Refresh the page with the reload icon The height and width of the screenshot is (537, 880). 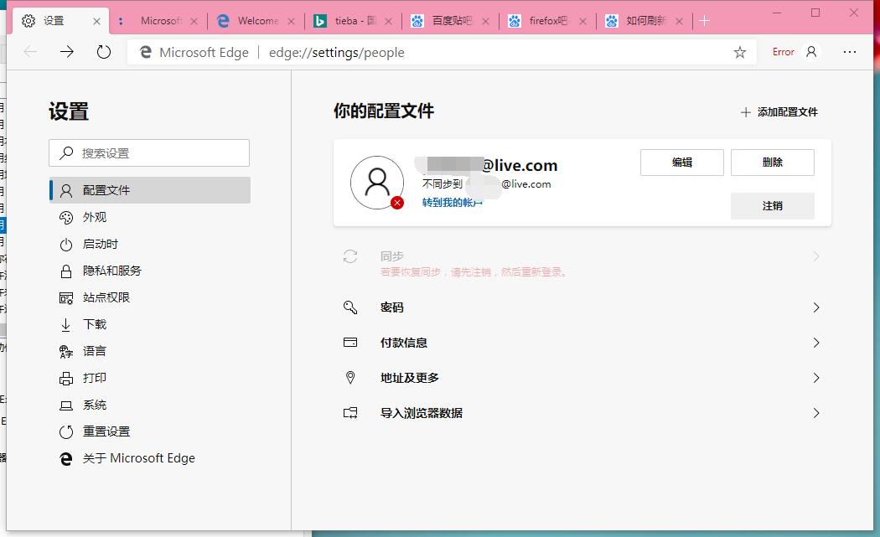[x=104, y=52]
